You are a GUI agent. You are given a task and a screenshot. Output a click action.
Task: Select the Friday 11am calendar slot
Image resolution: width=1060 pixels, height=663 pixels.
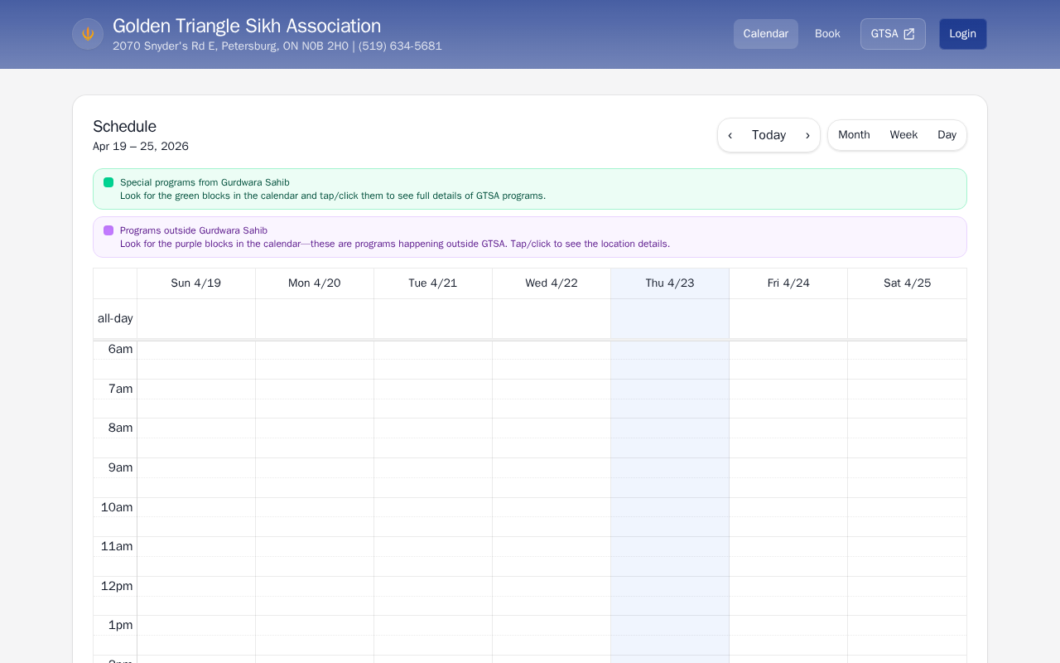tap(788, 547)
